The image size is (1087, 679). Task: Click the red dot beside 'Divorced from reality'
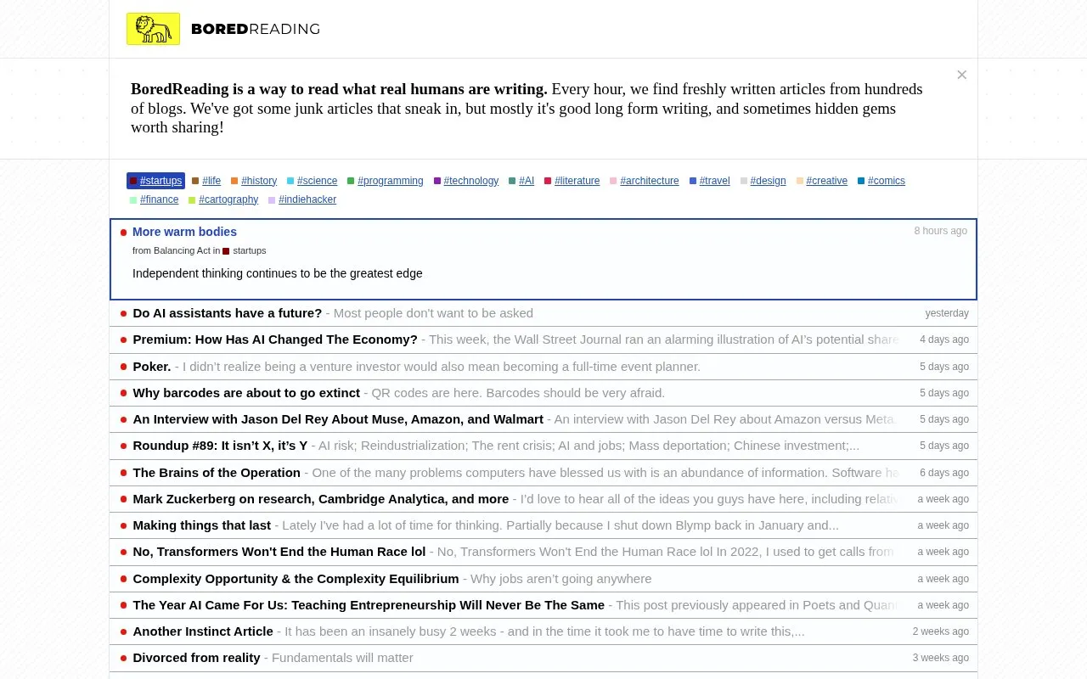pyautogui.click(x=123, y=658)
